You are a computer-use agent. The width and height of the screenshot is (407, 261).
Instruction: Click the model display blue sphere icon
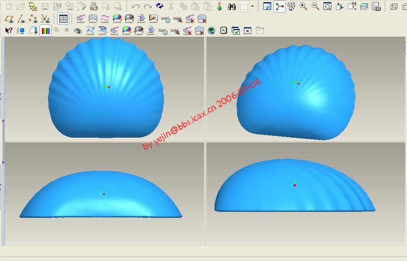pyautogui.click(x=21, y=31)
